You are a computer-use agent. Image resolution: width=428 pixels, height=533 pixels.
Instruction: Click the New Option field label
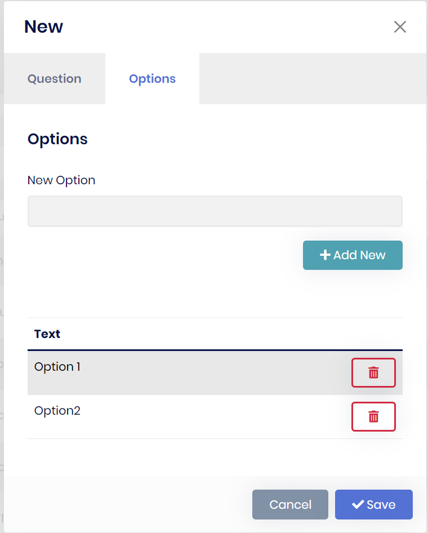[61, 180]
